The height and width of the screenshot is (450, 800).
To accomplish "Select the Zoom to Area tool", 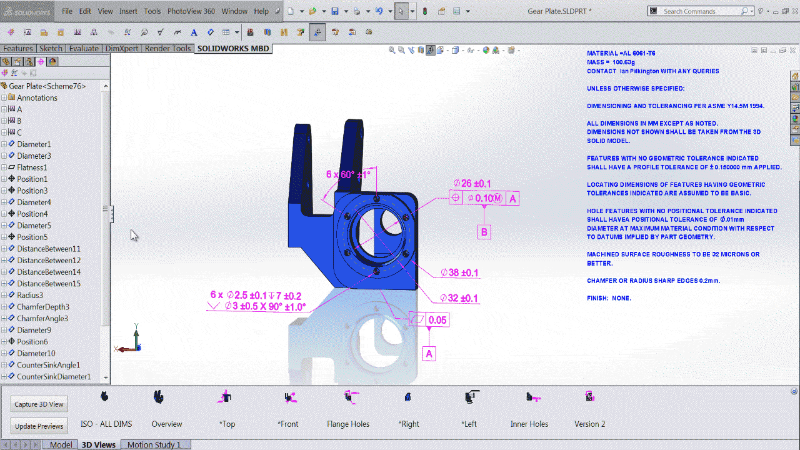I will pos(401,50).
